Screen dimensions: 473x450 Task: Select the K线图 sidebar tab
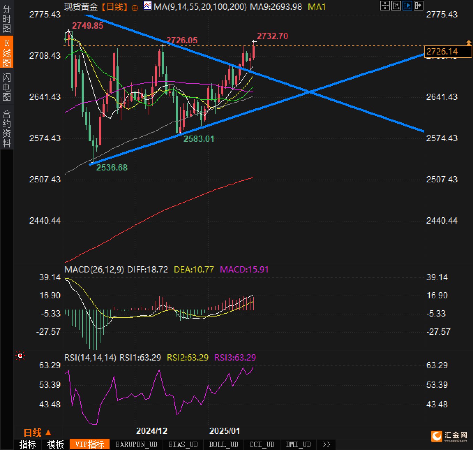pyautogui.click(x=7, y=52)
